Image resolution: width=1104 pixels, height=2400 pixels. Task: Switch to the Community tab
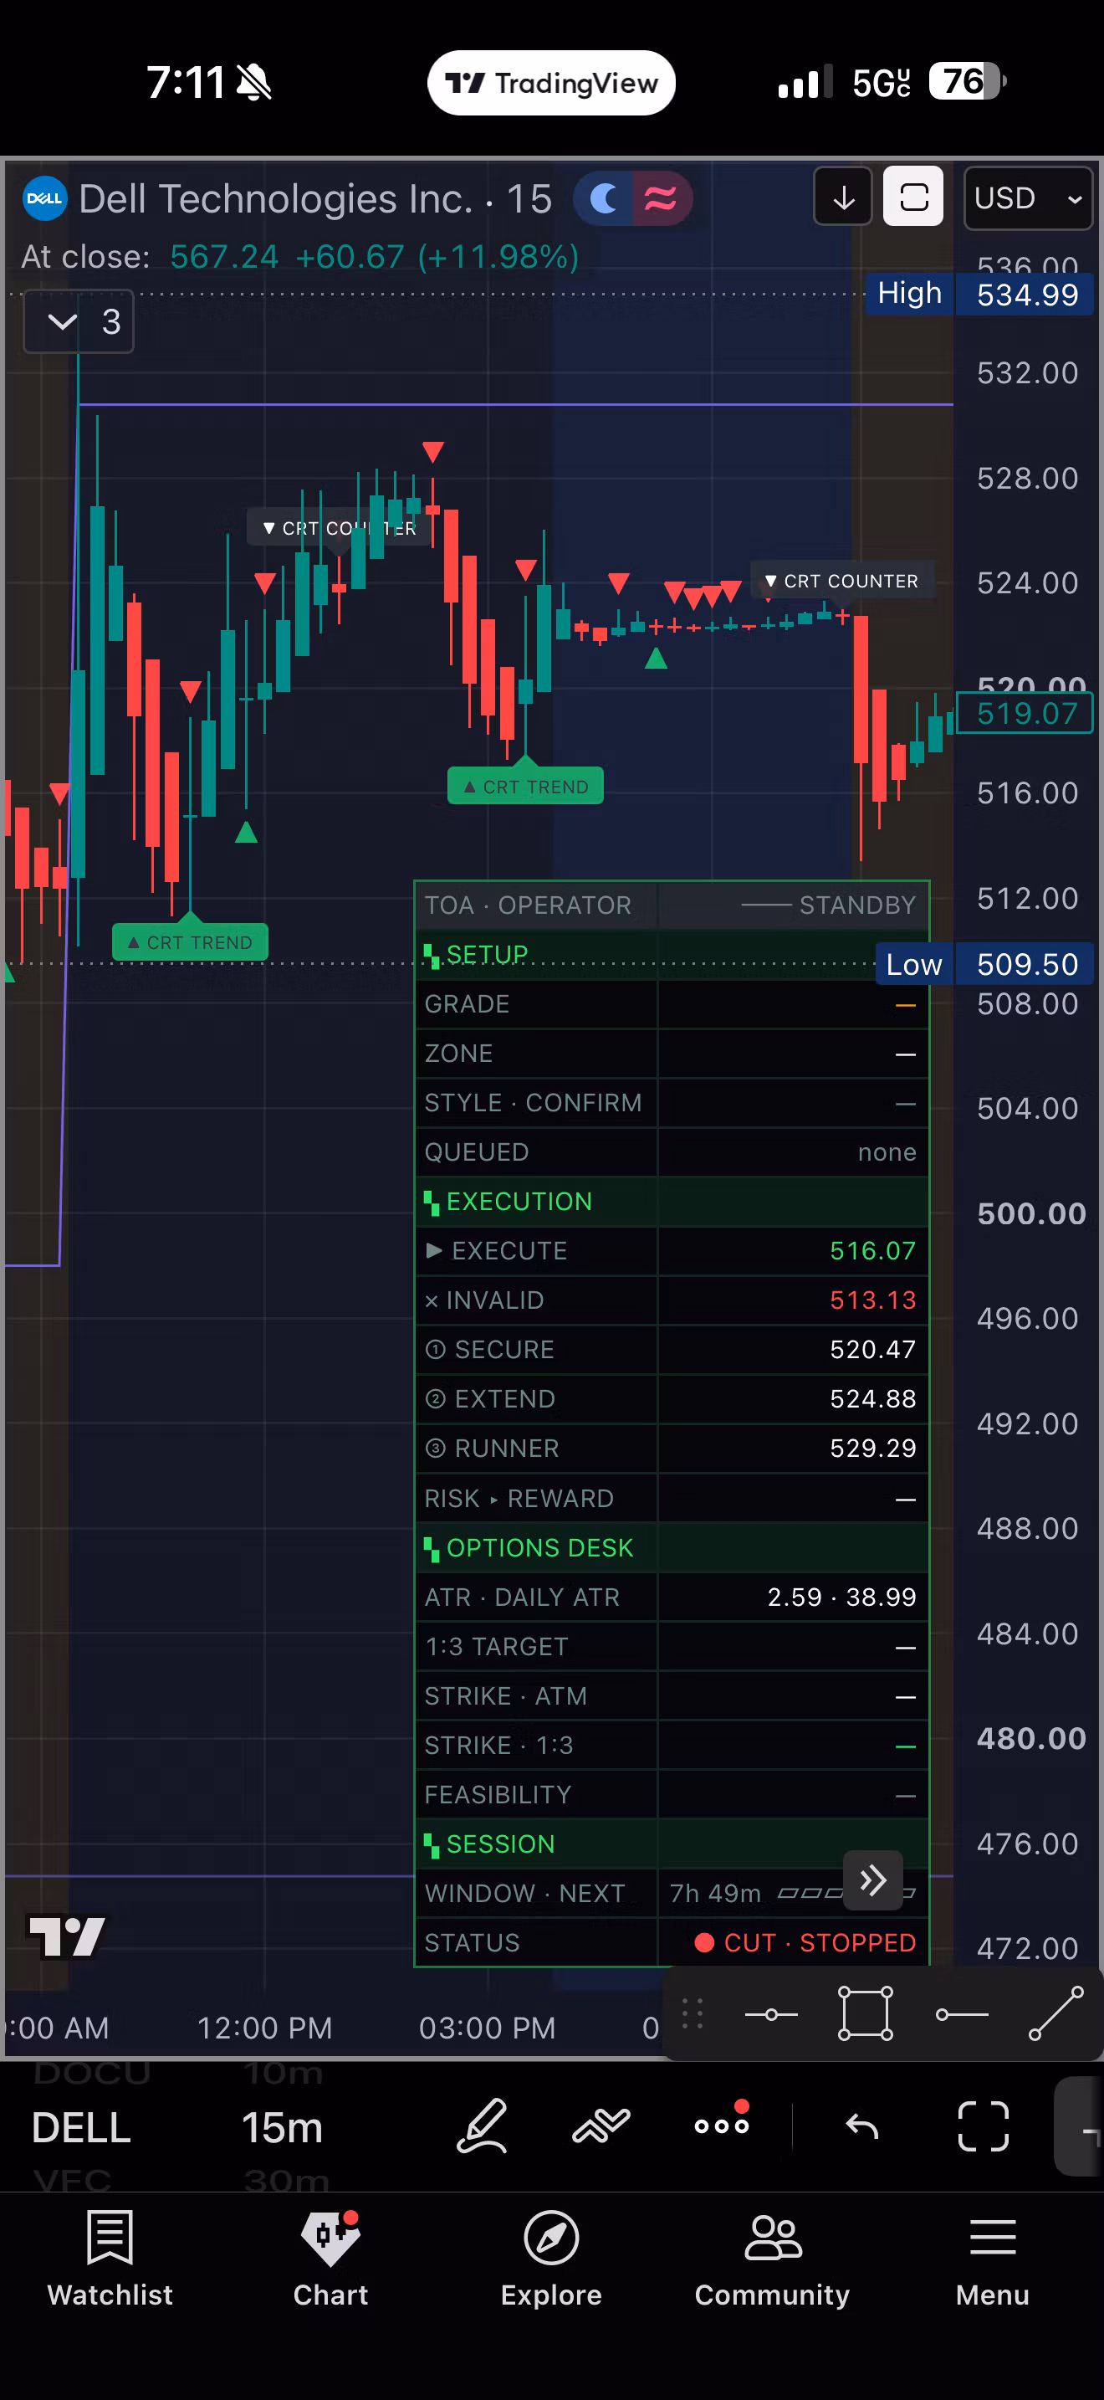[772, 2259]
